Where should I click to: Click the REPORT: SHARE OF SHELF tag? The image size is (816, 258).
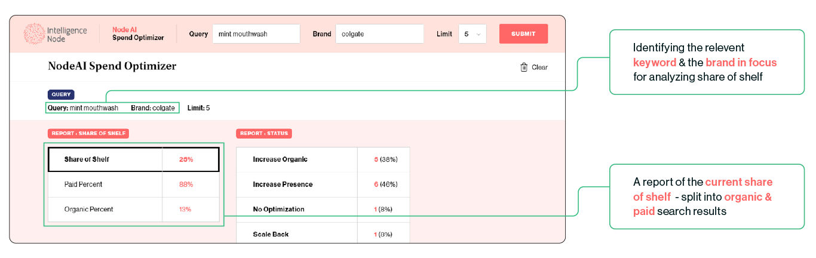point(88,134)
